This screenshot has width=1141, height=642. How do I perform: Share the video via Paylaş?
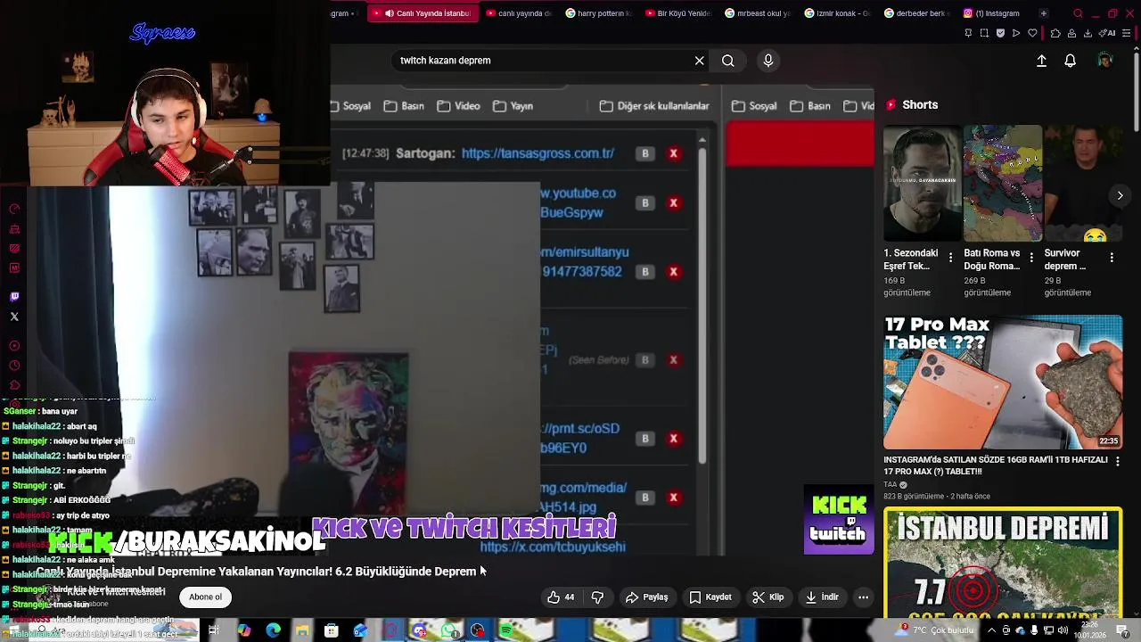[x=647, y=597]
